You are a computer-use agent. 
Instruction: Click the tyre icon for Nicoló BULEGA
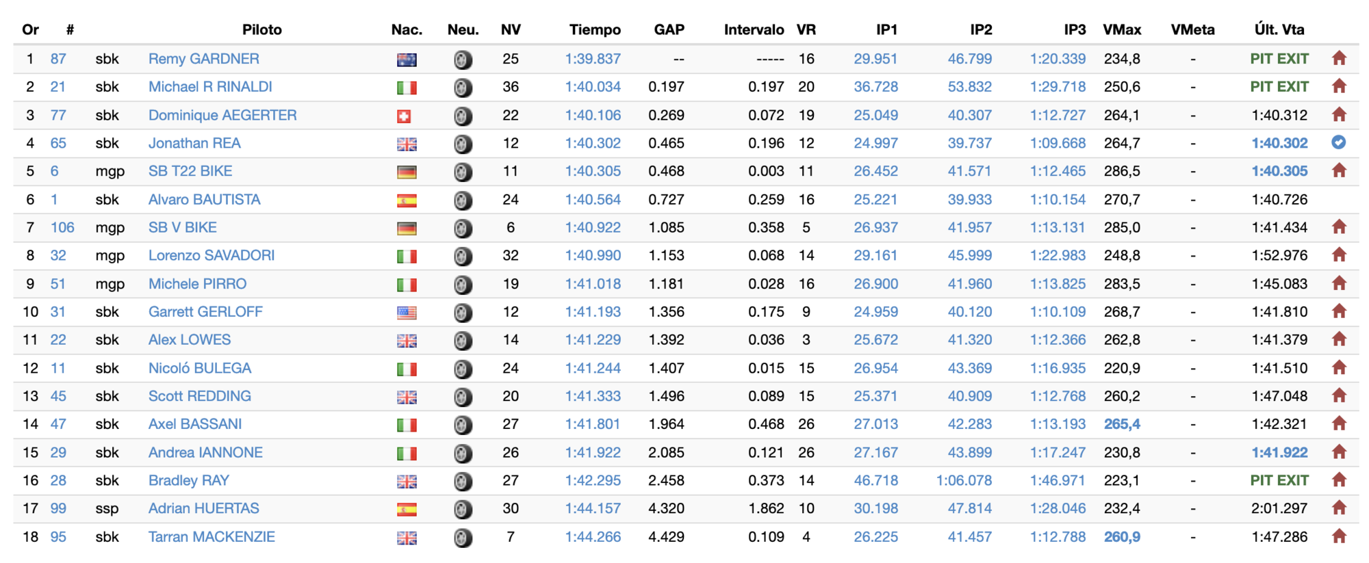[463, 369]
